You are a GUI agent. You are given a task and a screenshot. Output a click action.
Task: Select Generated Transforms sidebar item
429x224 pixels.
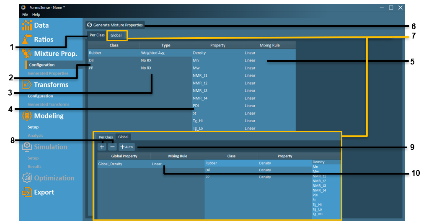click(x=49, y=105)
